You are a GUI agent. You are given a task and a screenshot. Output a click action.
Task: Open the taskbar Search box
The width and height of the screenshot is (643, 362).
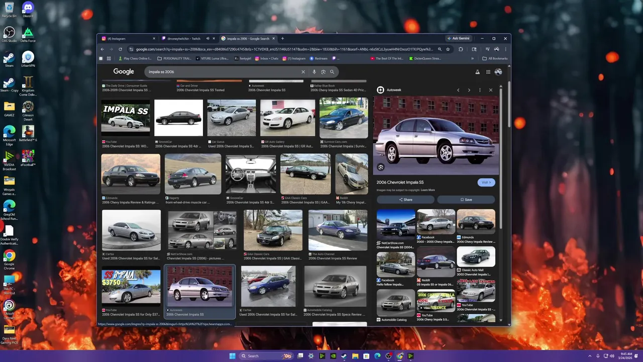pos(265,356)
